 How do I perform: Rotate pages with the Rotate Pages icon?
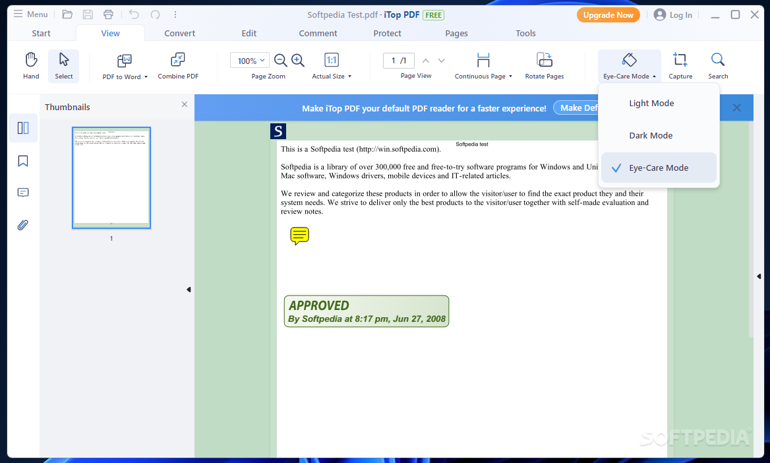click(544, 60)
